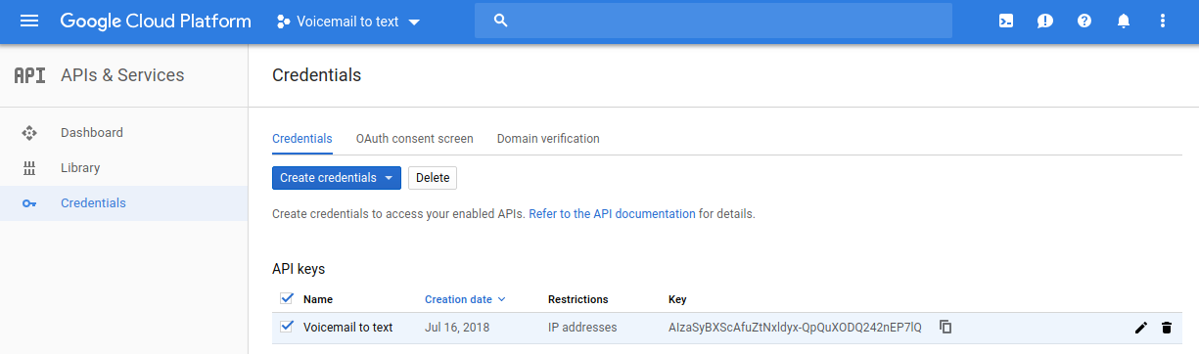Activate Cloud Shell icon

(x=1006, y=21)
